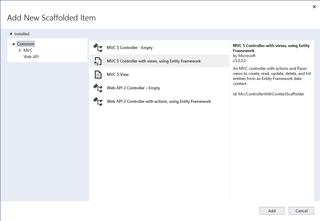
Task: Click the MVC 5 Controller with views icon
Action: click(98, 61)
